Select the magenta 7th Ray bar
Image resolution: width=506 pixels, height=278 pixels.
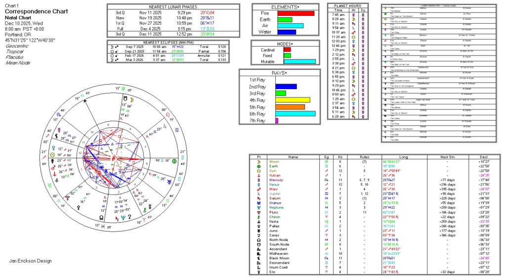(277, 121)
